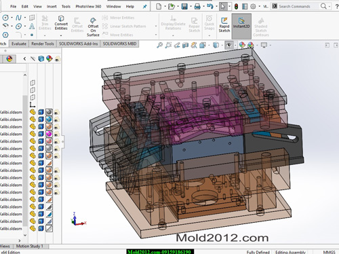This screenshot has height=254, width=339.
Task: Toggle transparency eye beside the pink swatch
Action: [x=56, y=141]
